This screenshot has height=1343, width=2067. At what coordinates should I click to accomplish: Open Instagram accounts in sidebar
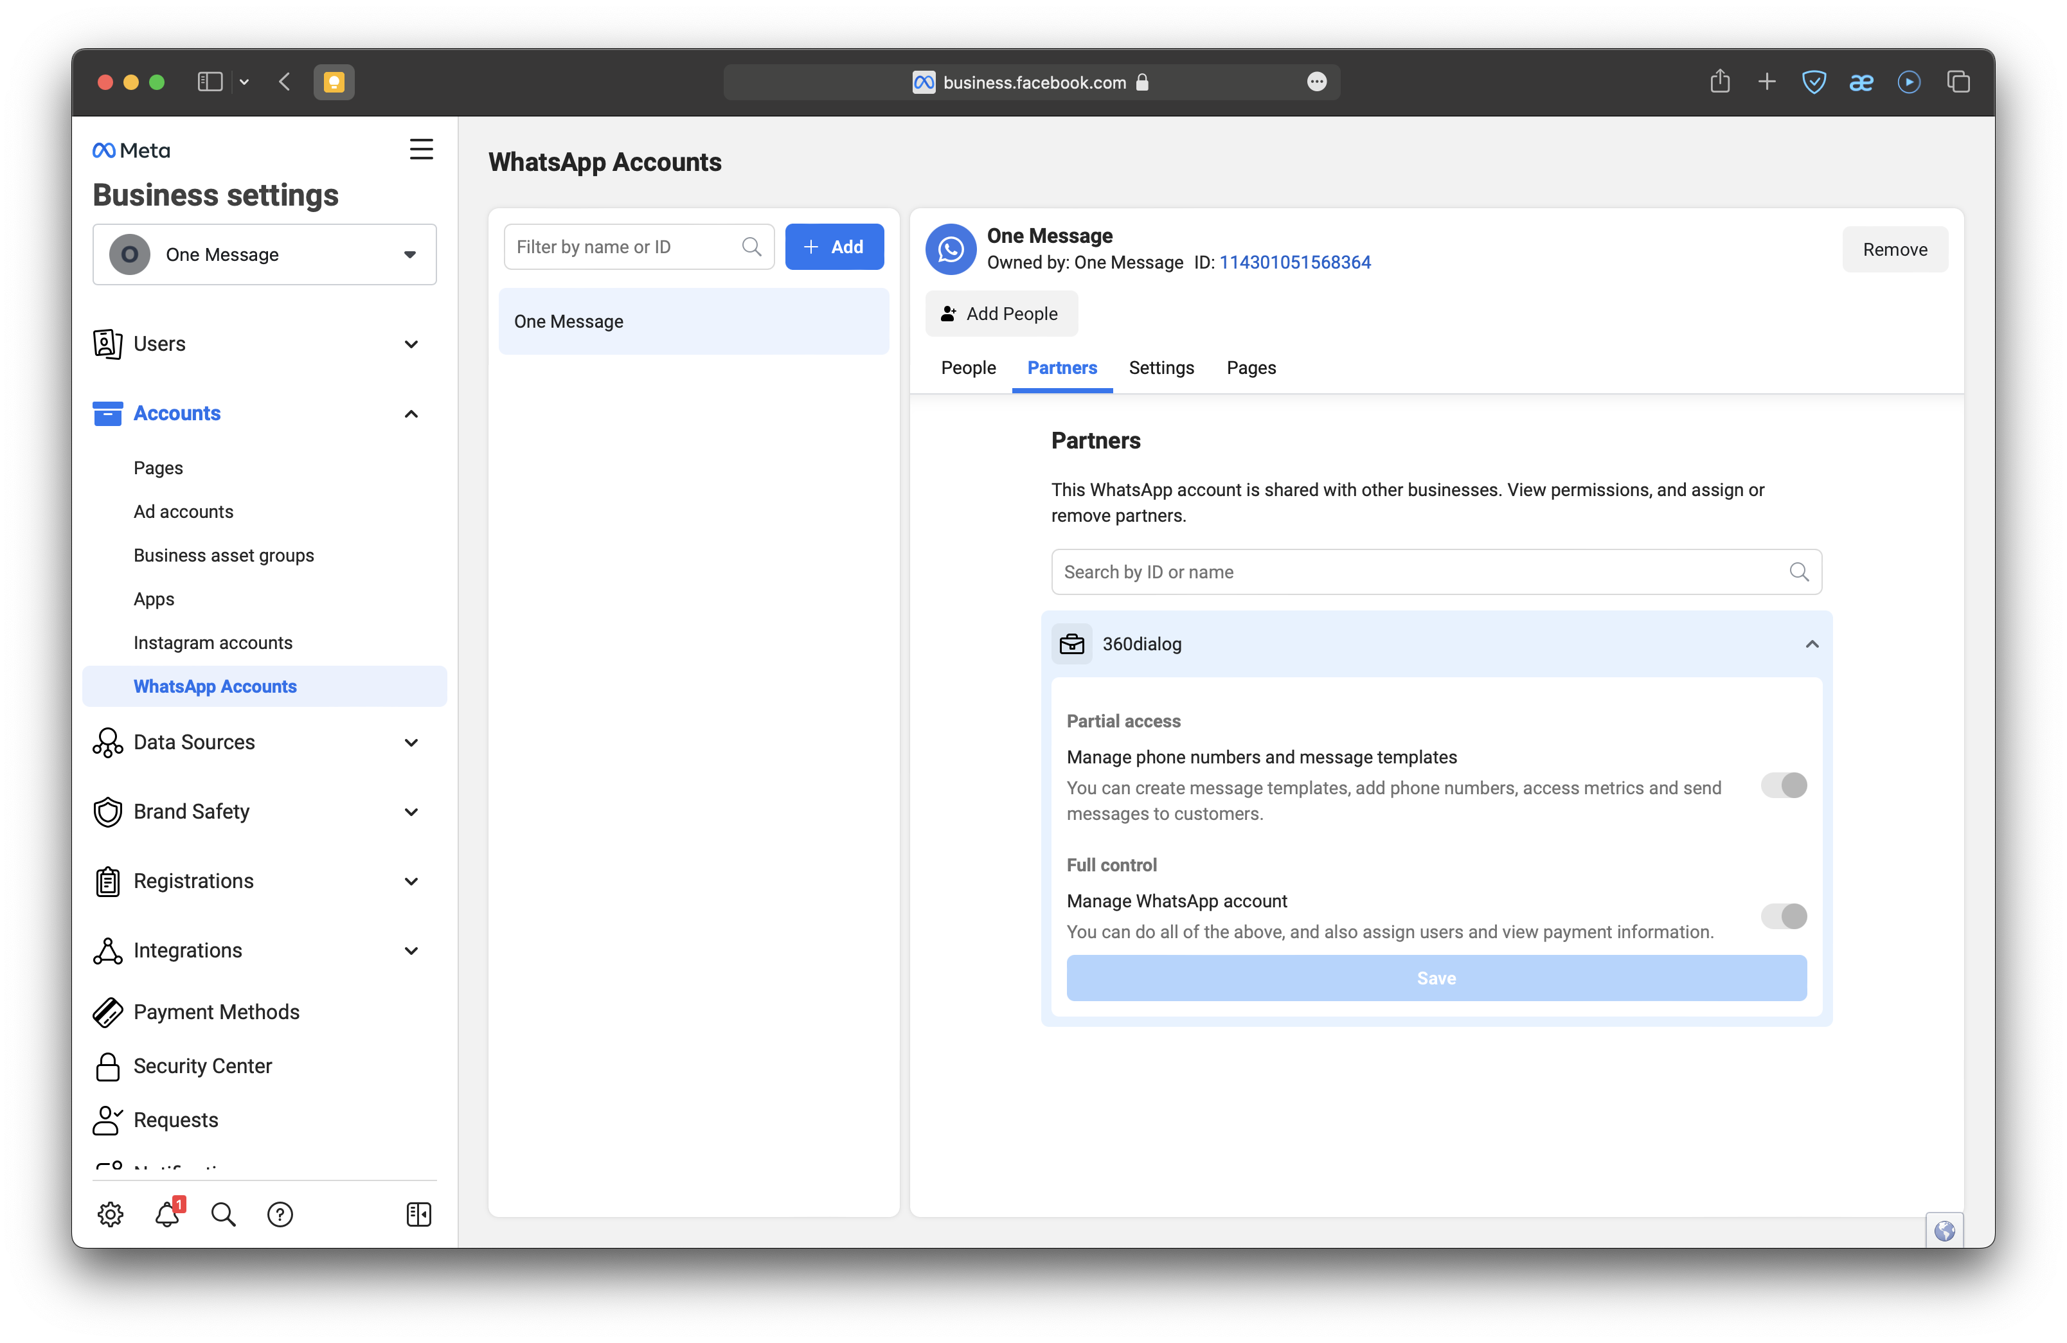pos(213,643)
